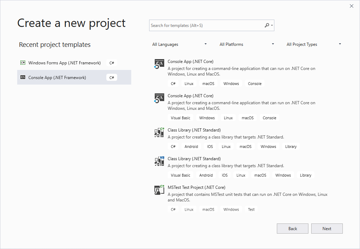The image size is (360, 249).
Task: Click the Back button
Action: pyautogui.click(x=293, y=229)
